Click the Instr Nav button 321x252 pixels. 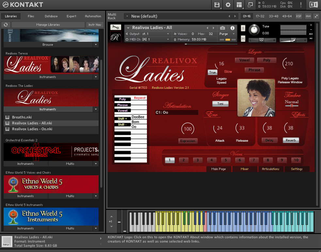pyautogui.click(x=95, y=24)
